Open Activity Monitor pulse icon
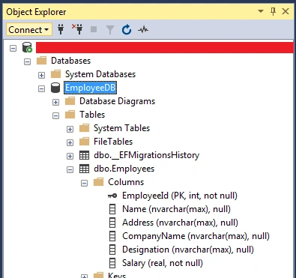 [x=143, y=30]
